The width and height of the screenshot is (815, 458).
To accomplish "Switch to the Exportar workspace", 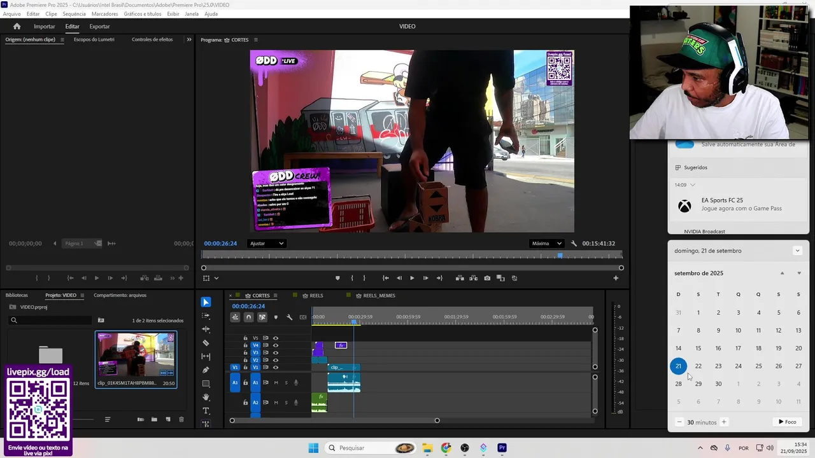I will (x=99, y=27).
